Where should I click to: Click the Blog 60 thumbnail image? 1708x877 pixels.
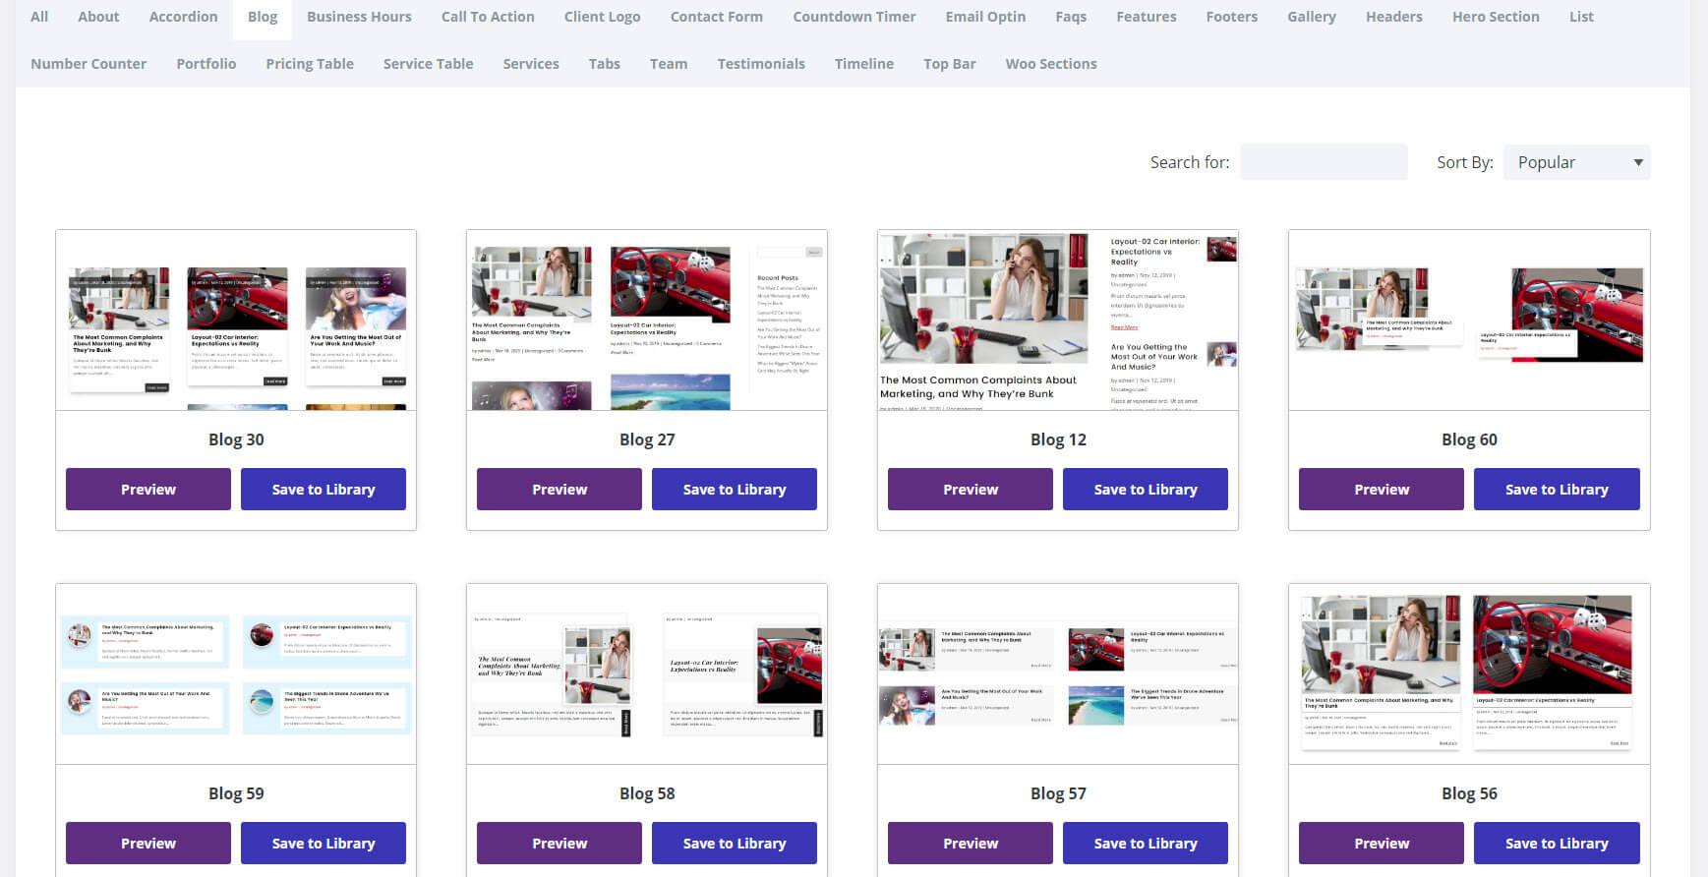pos(1469,321)
